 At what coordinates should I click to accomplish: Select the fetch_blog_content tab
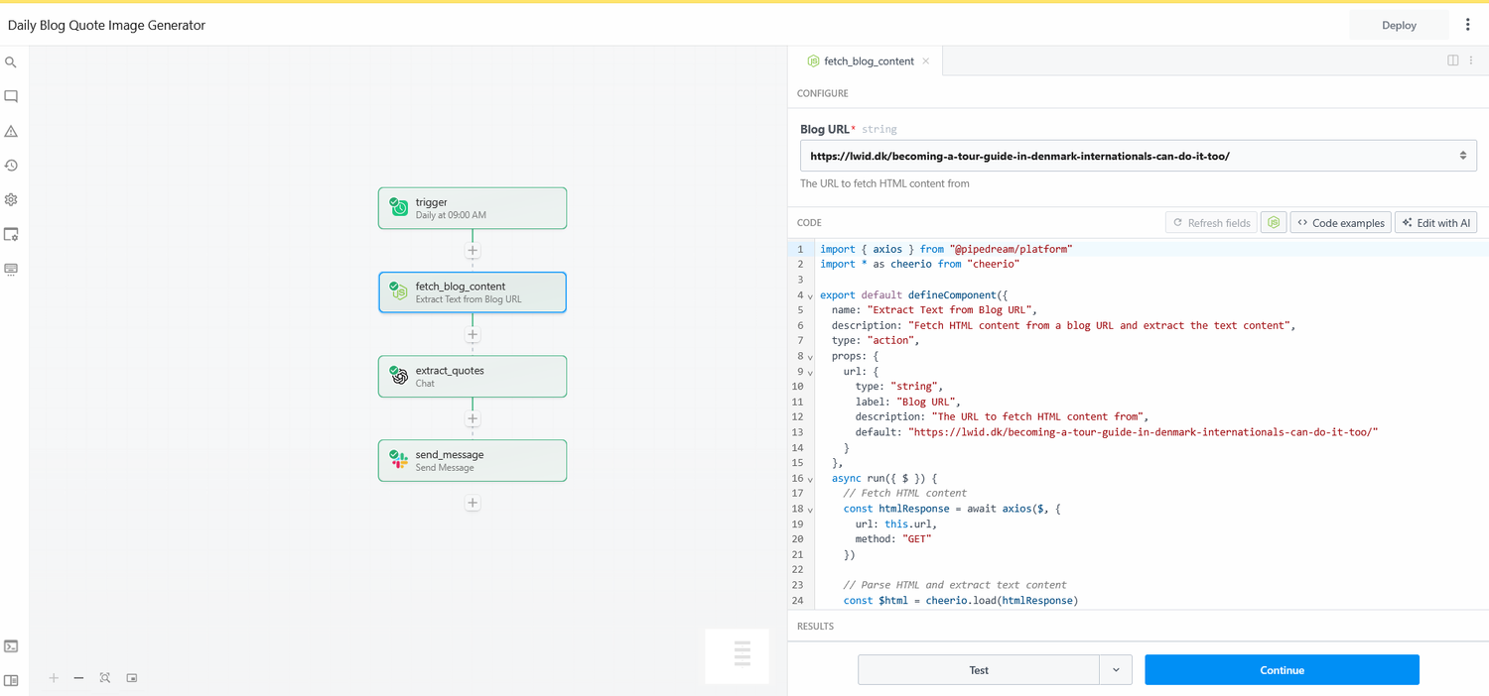[869, 60]
